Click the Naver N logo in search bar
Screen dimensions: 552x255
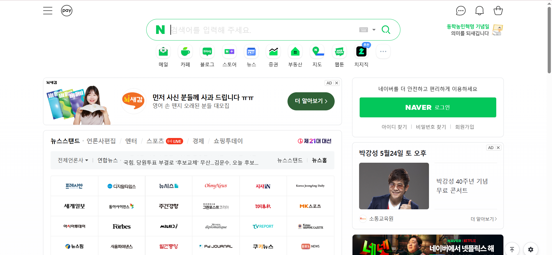pyautogui.click(x=160, y=30)
